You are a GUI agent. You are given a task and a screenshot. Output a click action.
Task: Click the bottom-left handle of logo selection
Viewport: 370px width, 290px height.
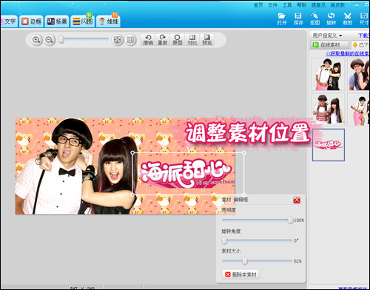point(132,195)
